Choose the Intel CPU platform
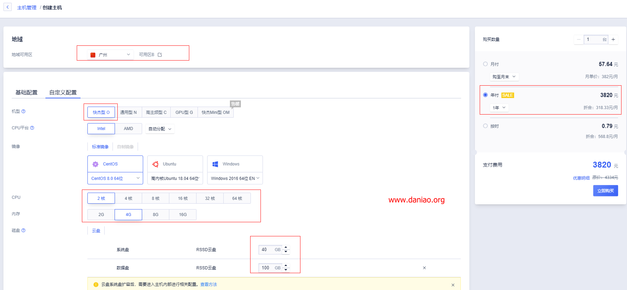This screenshot has width=627, height=290. coord(101,129)
